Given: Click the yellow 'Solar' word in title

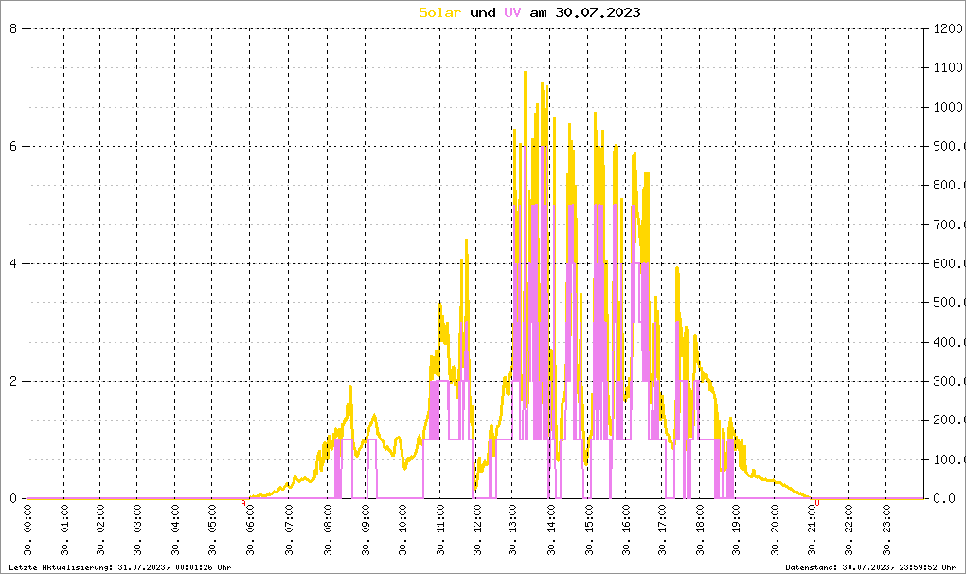Looking at the screenshot, I should point(439,12).
